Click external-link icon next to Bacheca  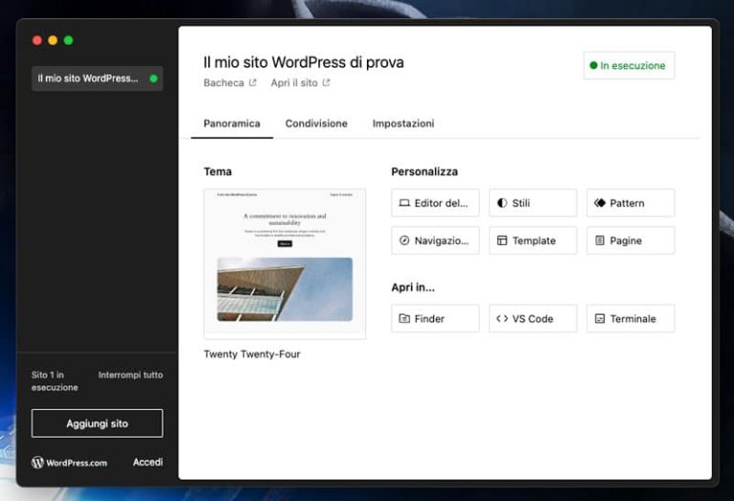point(252,83)
